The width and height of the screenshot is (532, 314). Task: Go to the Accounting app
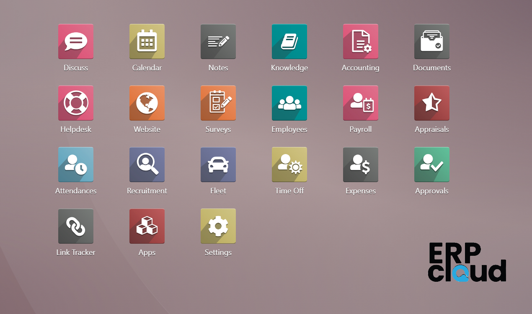coord(361,41)
